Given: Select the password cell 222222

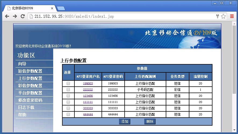Looking at the screenshot, I should point(113,90).
